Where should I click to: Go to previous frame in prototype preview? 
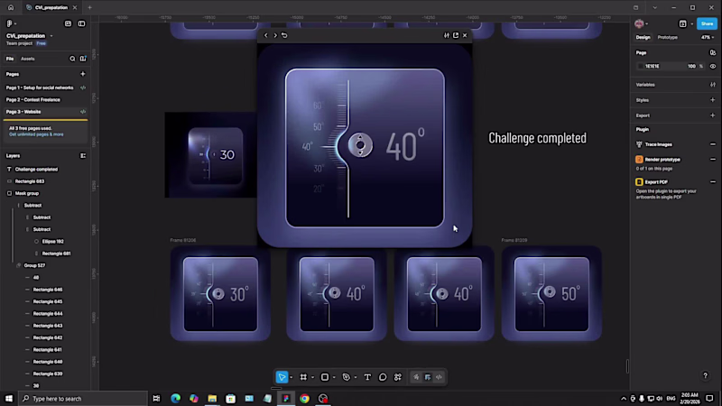(265, 35)
